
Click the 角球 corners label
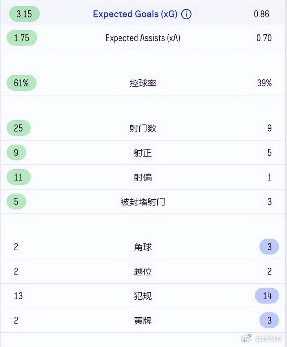[143, 247]
